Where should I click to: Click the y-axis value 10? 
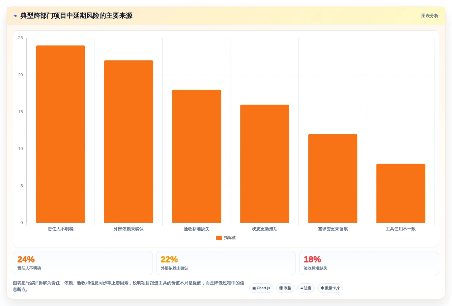pyautogui.click(x=21, y=149)
